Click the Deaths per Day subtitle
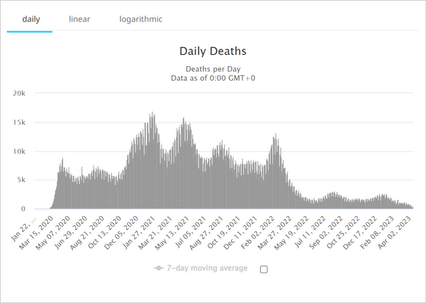This screenshot has height=303, width=426. 213,69
